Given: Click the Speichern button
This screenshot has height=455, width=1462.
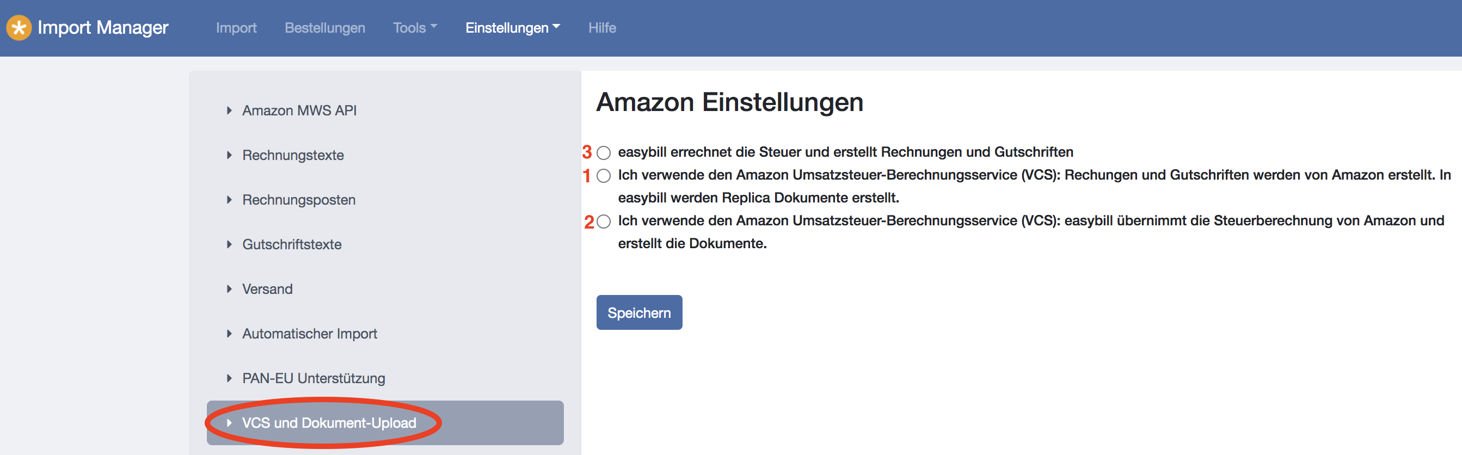Looking at the screenshot, I should (639, 312).
